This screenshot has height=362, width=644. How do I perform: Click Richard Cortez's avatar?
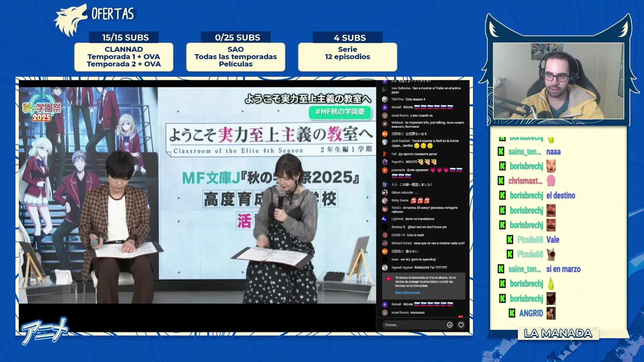coord(385,243)
